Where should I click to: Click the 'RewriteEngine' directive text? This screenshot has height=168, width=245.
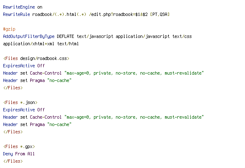click(x=19, y=7)
